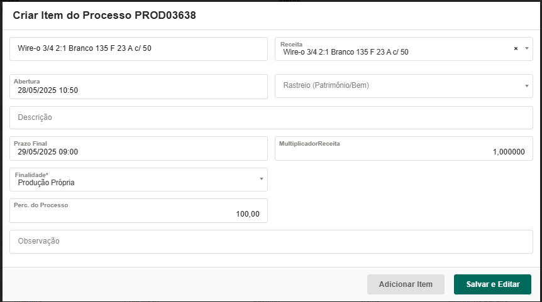
Task: Click the Salvar e Editar button
Action: pos(492,284)
